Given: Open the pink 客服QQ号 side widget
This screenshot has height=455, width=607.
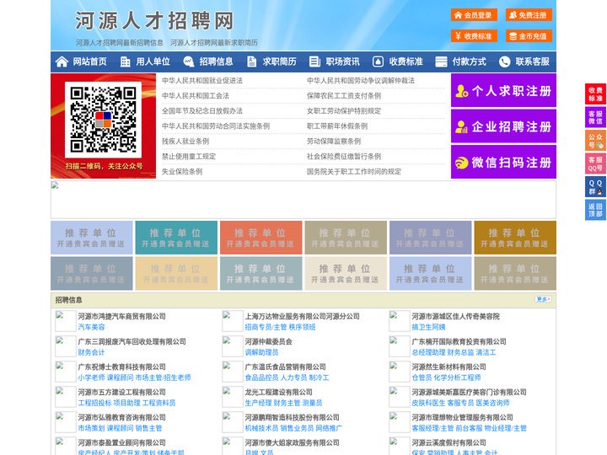Looking at the screenshot, I should [595, 163].
